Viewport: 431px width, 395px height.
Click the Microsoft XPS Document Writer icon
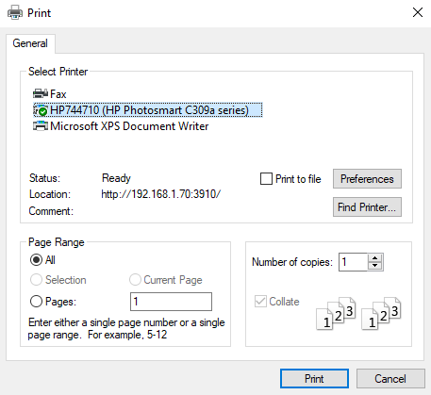41,126
